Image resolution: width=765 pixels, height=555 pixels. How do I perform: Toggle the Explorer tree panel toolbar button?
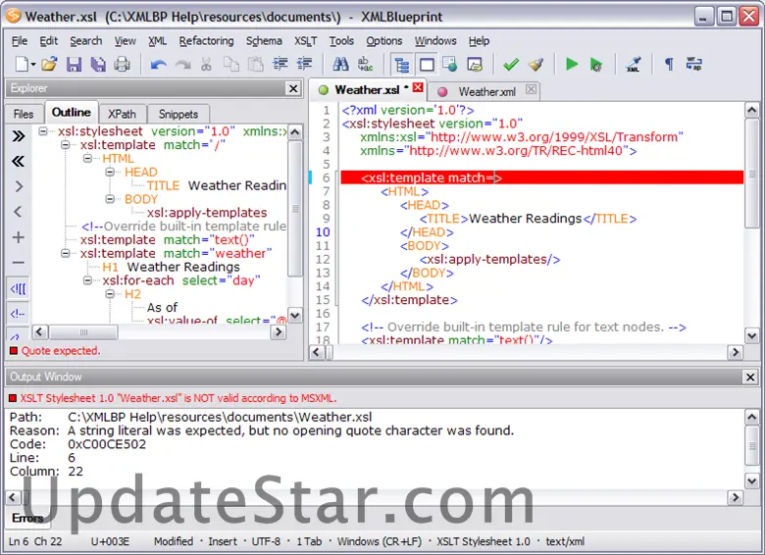(x=402, y=65)
